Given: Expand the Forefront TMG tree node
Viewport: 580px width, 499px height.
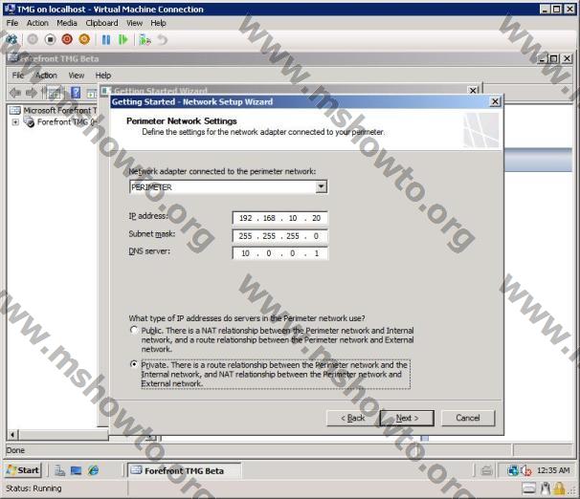Looking at the screenshot, I should tap(15, 122).
